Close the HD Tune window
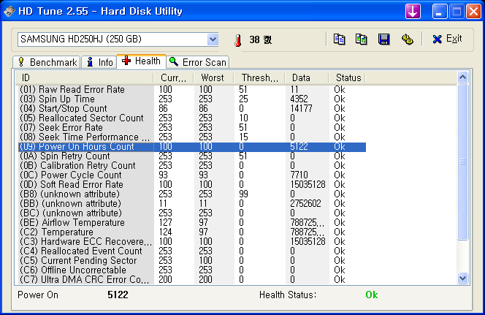 473,12
